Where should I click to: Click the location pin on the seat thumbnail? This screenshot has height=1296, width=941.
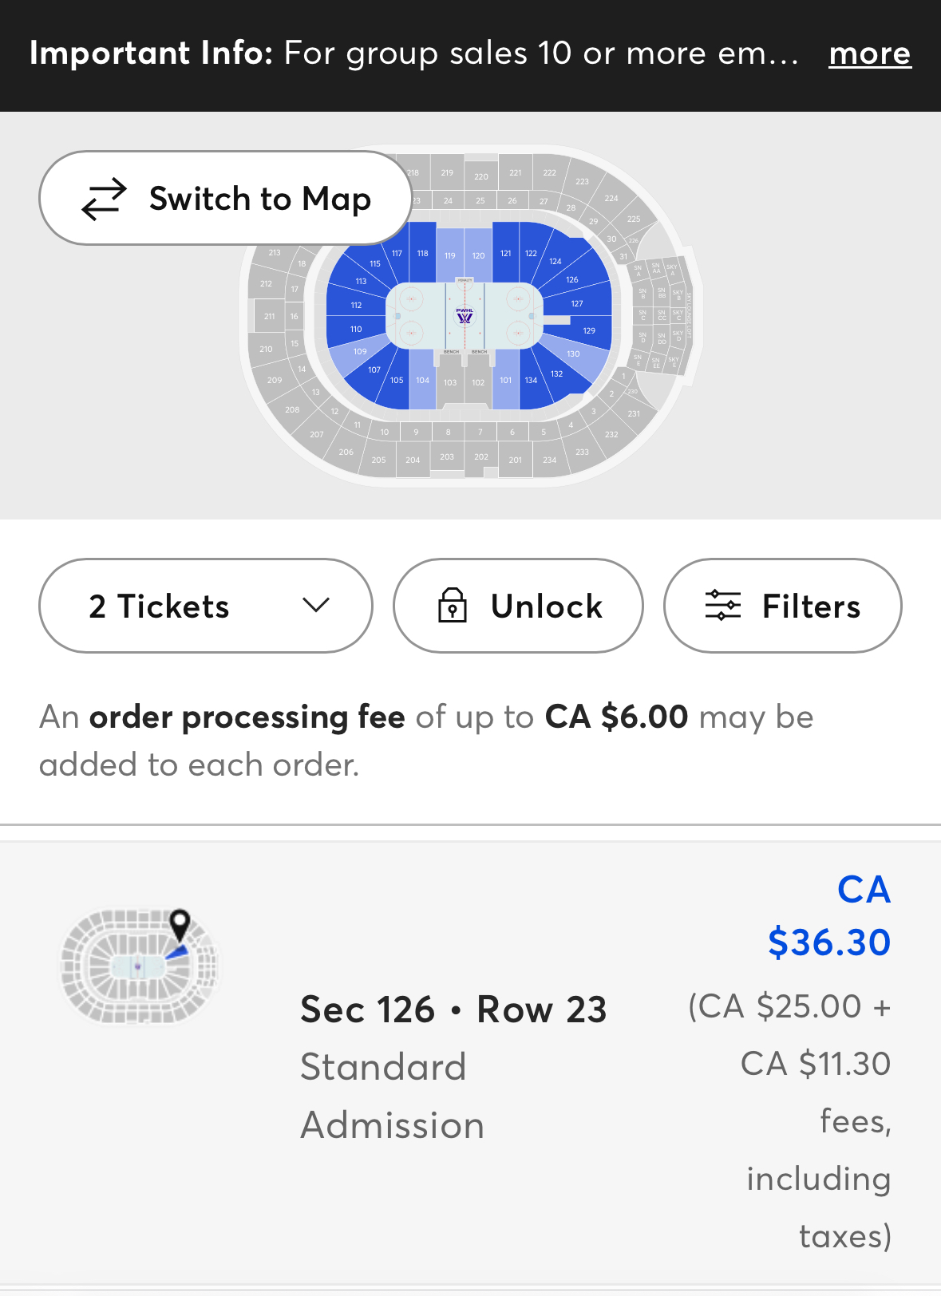tap(180, 924)
